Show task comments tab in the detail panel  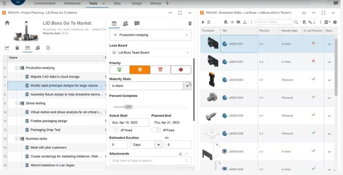137,24
